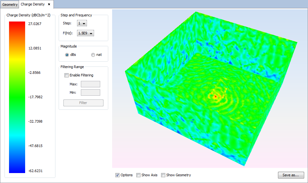
Task: Close the Charge Density tab
Action: (x=49, y=4)
